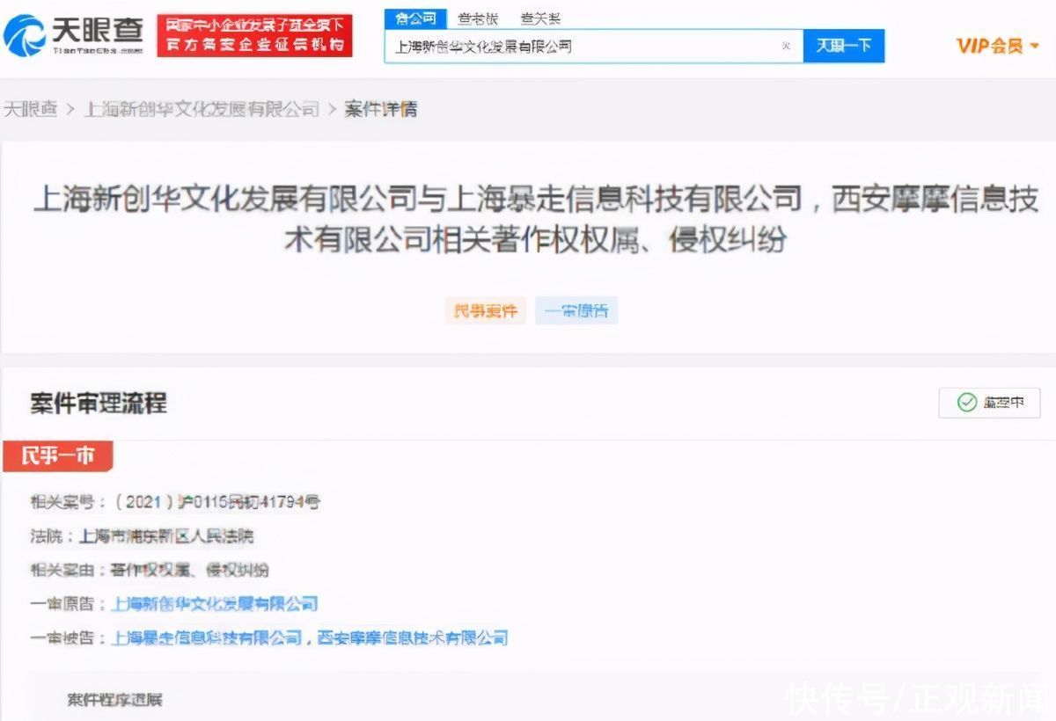This screenshot has width=1056, height=721.
Task: Click the 天眼一下 search button
Action: pyautogui.click(x=843, y=46)
